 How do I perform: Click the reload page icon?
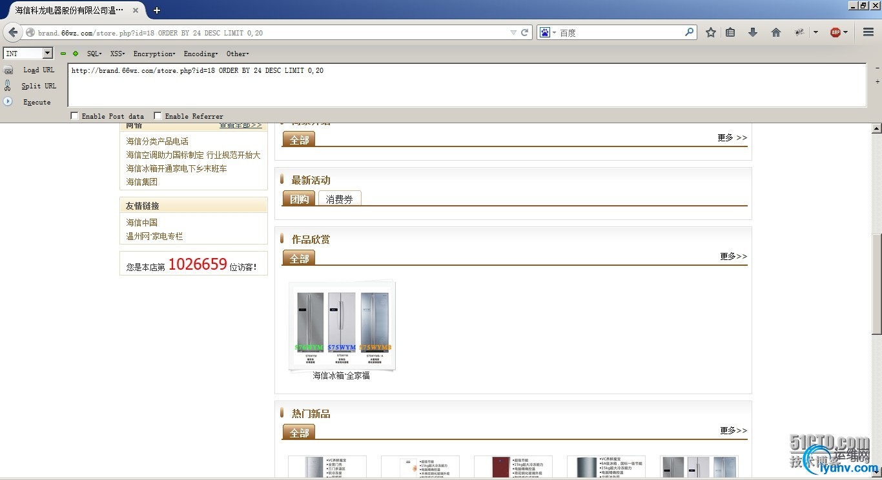[524, 32]
